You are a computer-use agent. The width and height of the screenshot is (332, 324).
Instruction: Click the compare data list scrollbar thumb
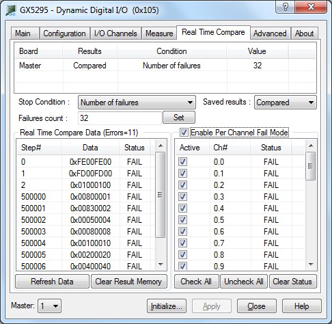pos(161,195)
